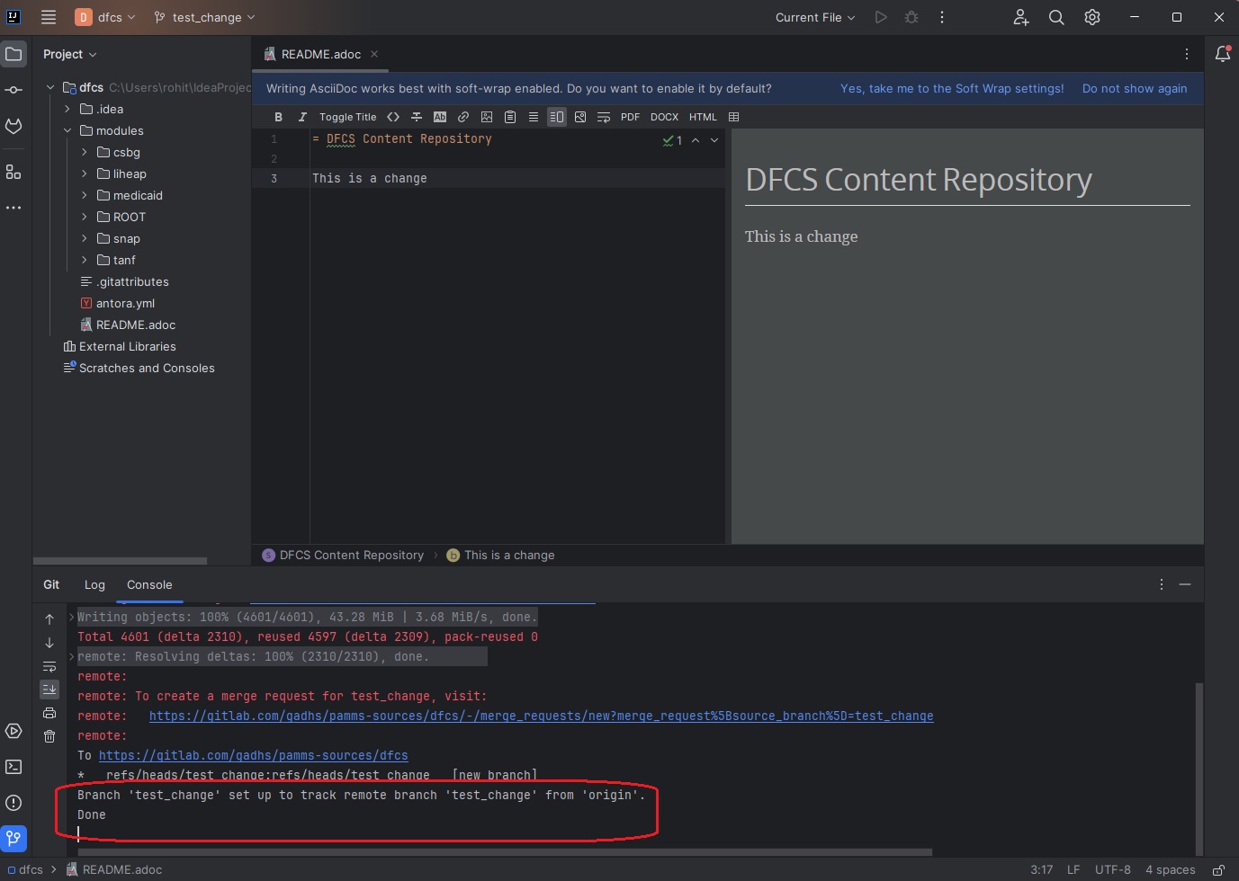
Task: Open IDE settings gear
Action: (1092, 17)
